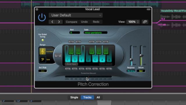186x105 pixels.
Task: Click the show input button
Action: pyautogui.click(x=71, y=64)
